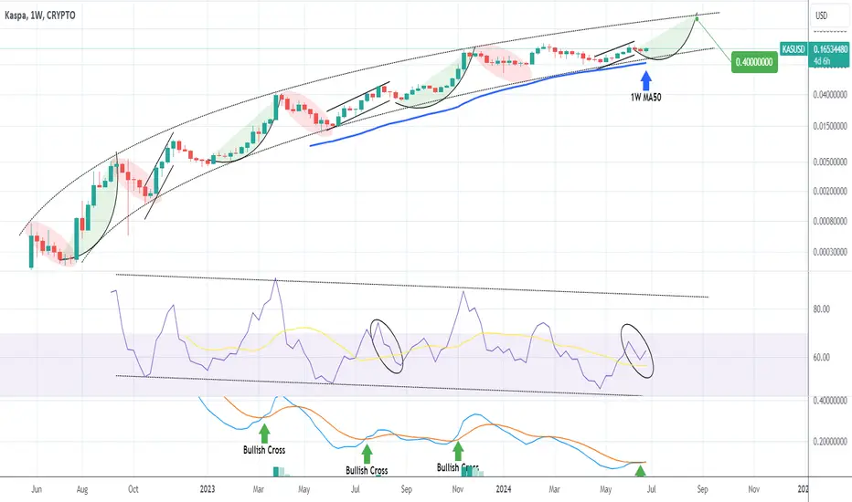The image size is (852, 502).
Task: Select the 0.16534480 current price label
Action: click(x=830, y=49)
